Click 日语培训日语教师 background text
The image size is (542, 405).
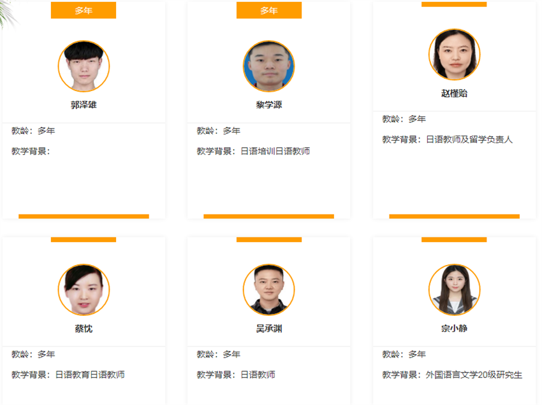coord(275,151)
